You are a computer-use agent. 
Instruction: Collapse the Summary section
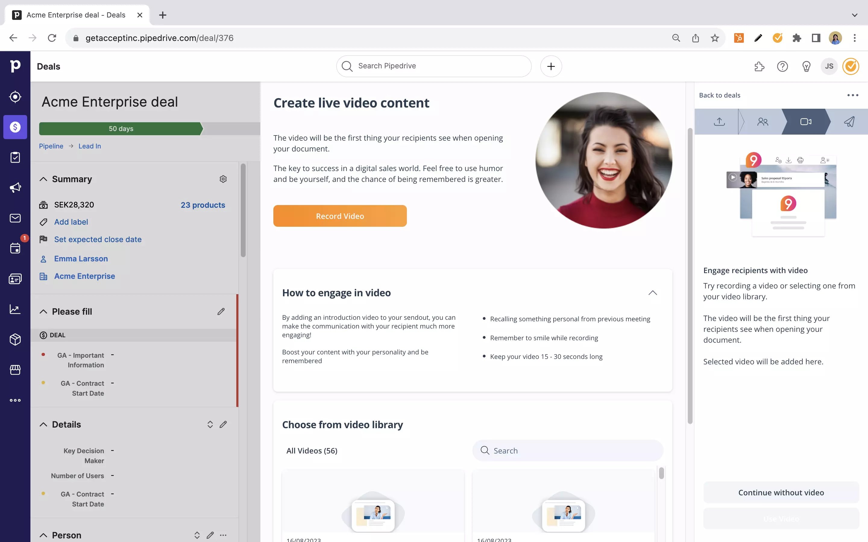43,179
